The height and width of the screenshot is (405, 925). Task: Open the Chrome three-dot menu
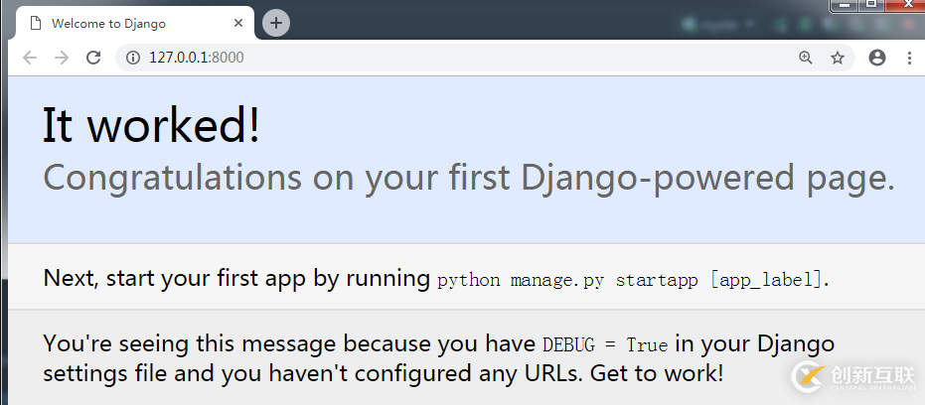pos(909,58)
